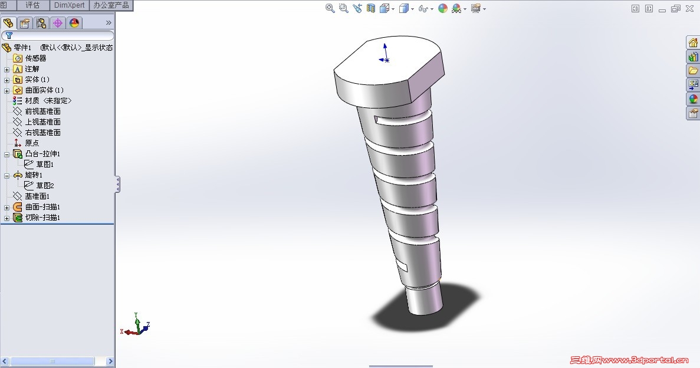This screenshot has height=368, width=700.
Task: Open the Apply Scene dropdown arrow
Action: [x=465, y=9]
